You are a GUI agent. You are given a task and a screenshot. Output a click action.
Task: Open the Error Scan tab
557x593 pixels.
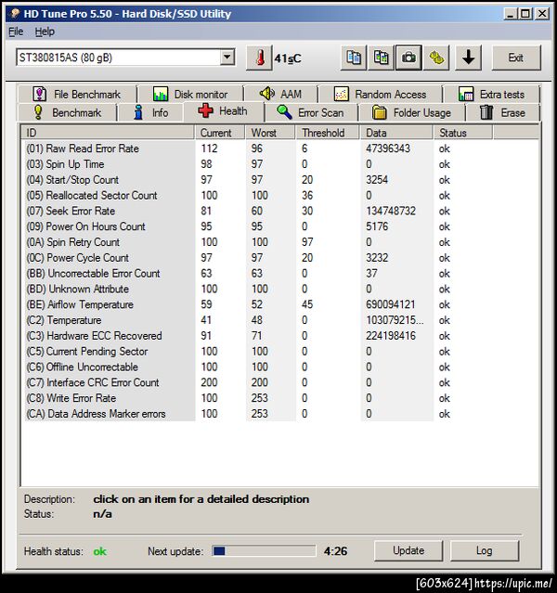click(x=311, y=112)
